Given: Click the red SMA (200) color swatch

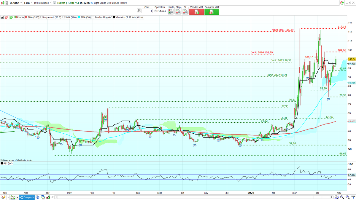Looking at the screenshot, I should click(26, 17).
